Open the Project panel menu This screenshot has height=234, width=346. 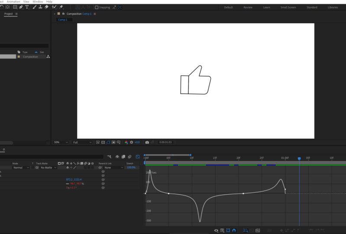(x=16, y=14)
